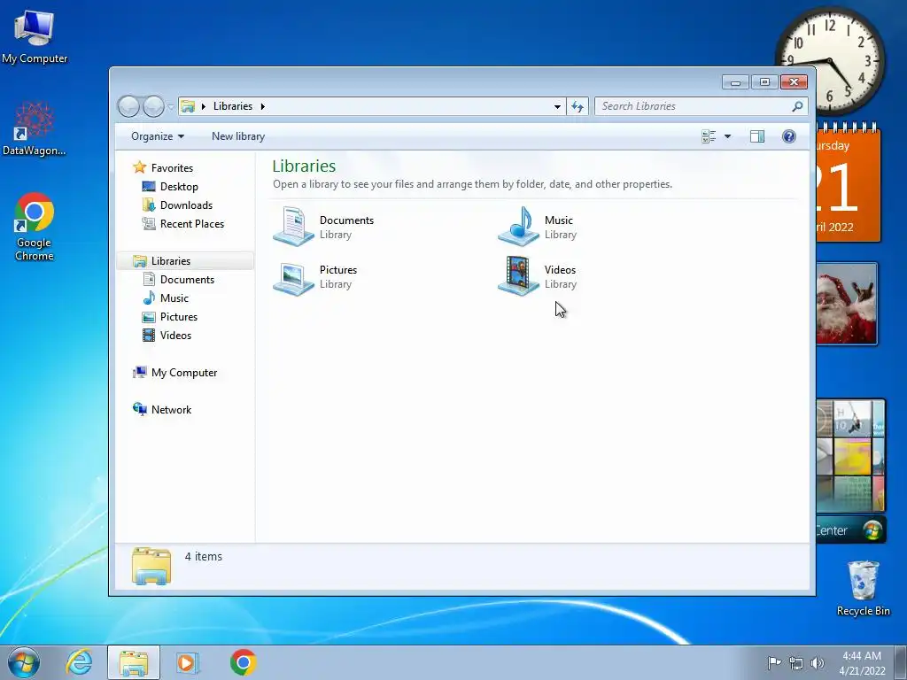Click Libraries in the address breadcrumb

click(233, 106)
